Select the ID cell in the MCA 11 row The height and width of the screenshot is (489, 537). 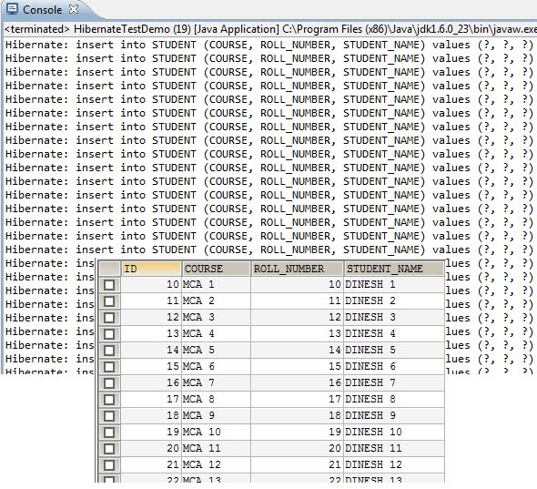coord(151,449)
